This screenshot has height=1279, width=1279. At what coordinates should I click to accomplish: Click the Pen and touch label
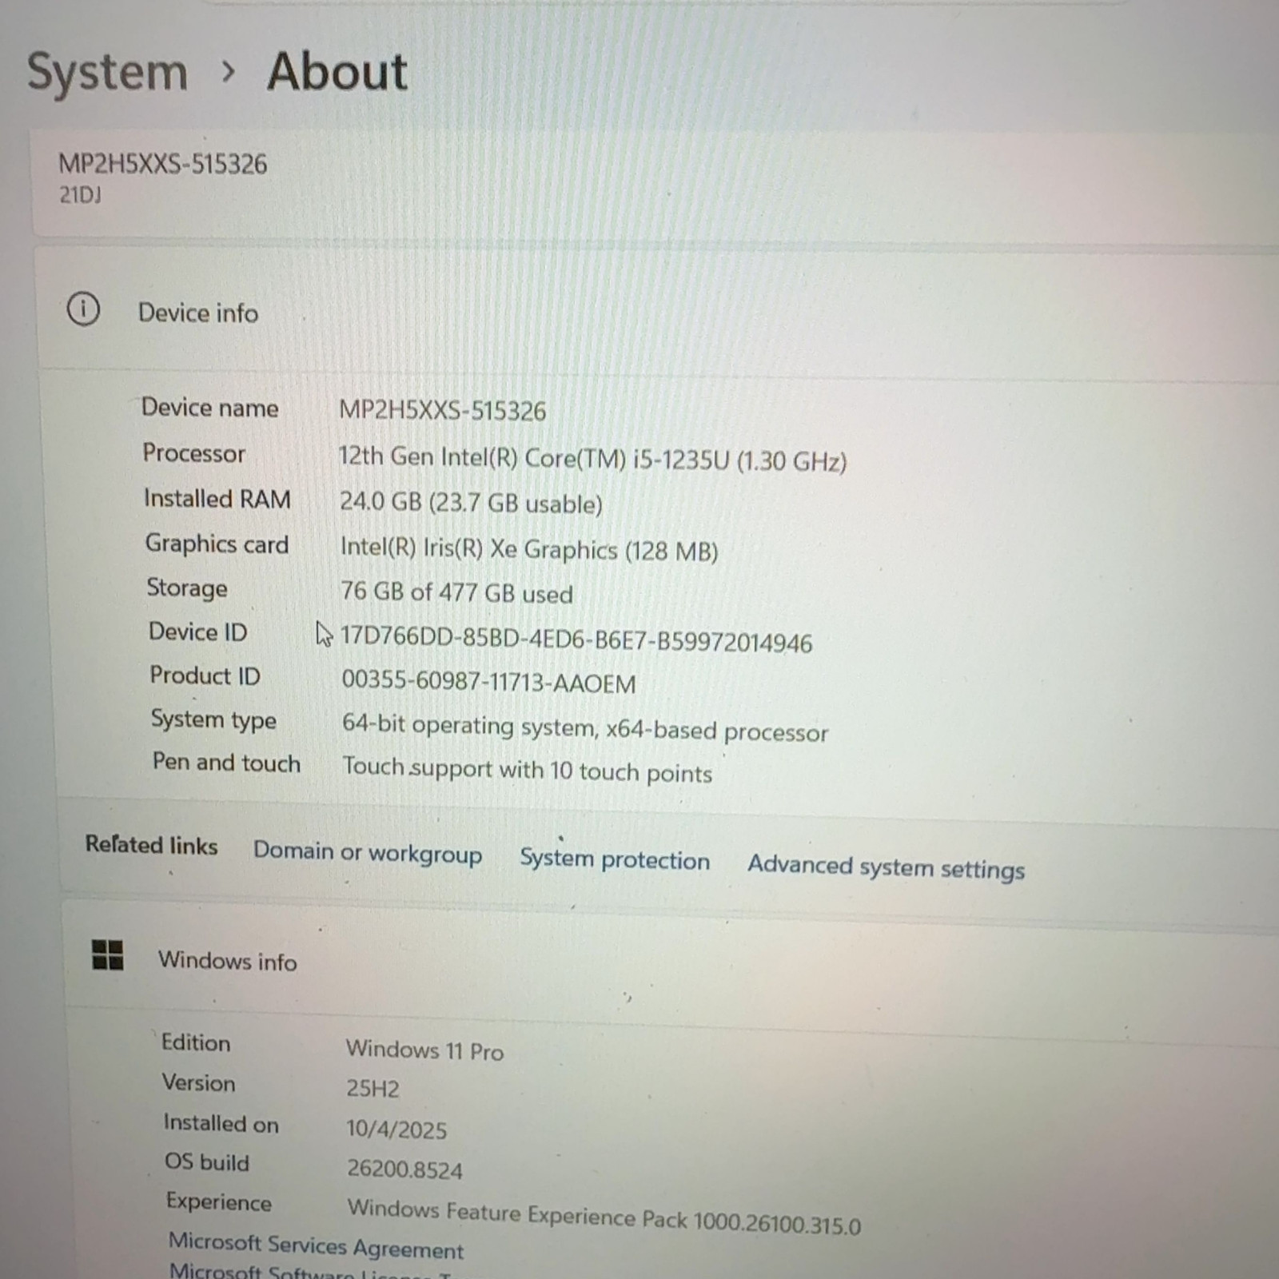(226, 763)
